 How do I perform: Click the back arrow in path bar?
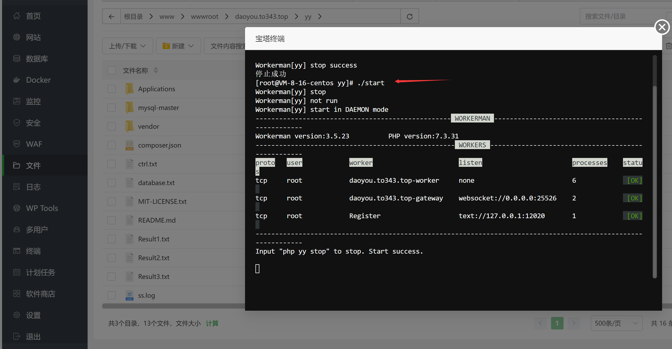[x=111, y=17]
